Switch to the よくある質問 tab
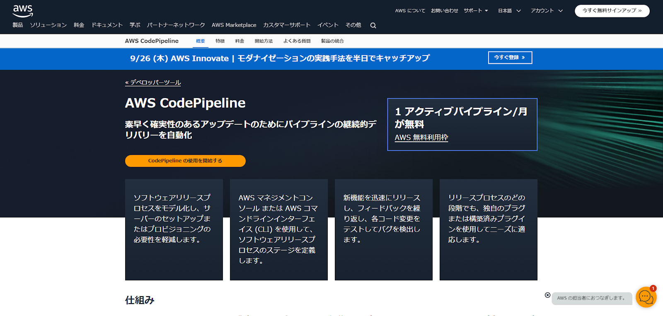Screen dimensions: 663x316 (297, 41)
